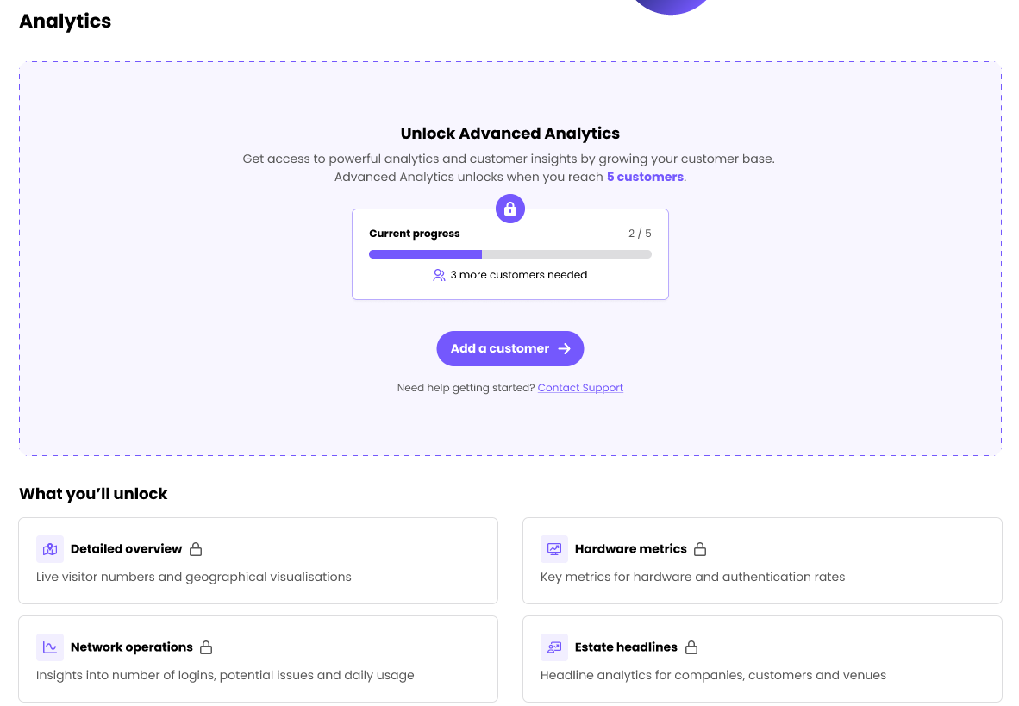Click the arrow inside Add a customer button
Image resolution: width=1019 pixels, height=706 pixels.
[564, 349]
